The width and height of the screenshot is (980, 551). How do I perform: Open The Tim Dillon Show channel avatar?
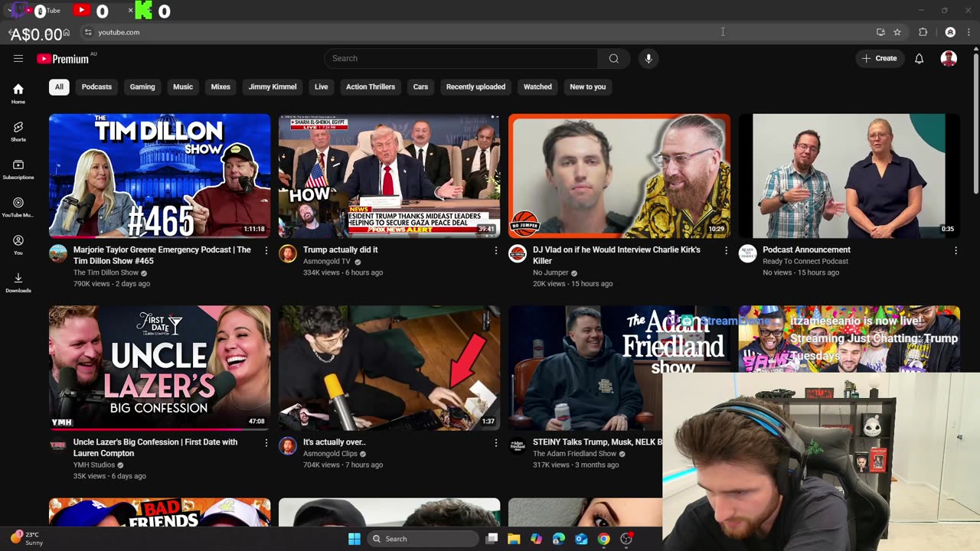(58, 253)
